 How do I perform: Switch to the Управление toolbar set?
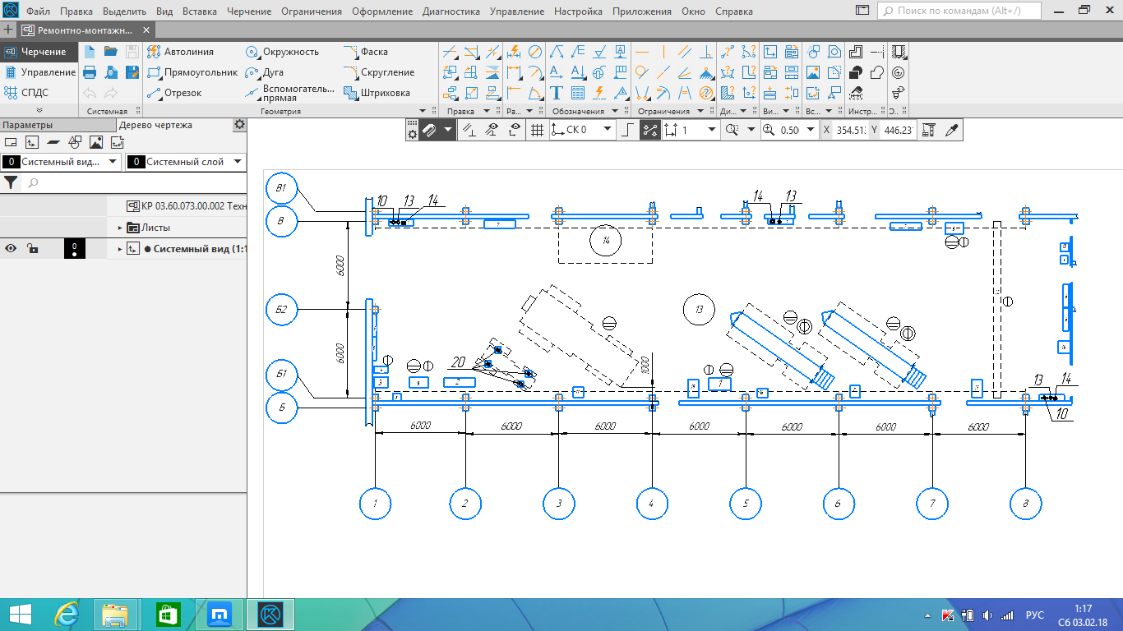click(39, 72)
